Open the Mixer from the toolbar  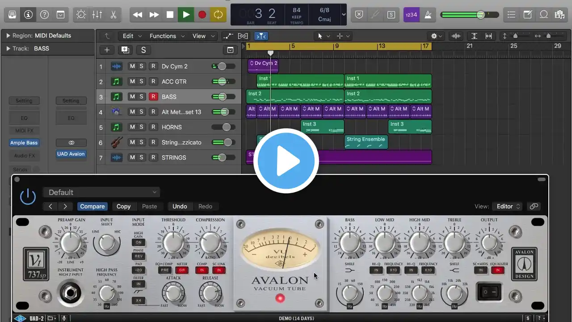pos(97,15)
